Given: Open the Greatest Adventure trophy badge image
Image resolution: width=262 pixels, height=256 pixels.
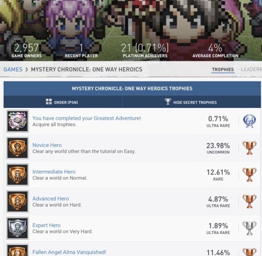Looking at the screenshot, I should coord(17,121).
